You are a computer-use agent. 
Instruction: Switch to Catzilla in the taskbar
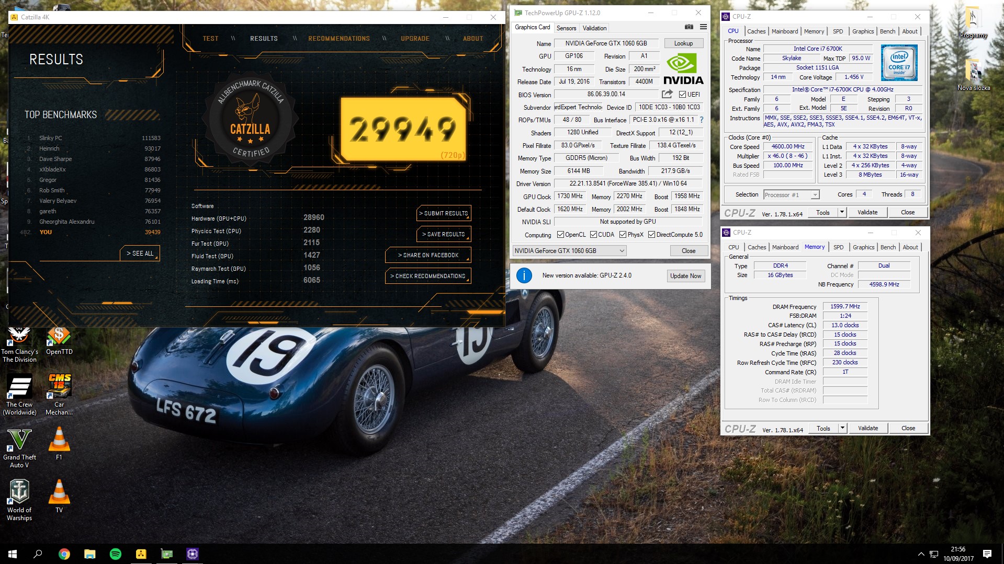tap(141, 554)
